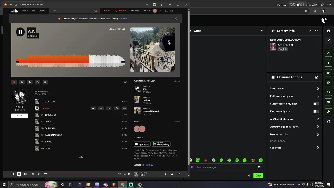Click the lightning bolt icon in right sidebar
Image resolution: width=334 pixels, height=188 pixels.
(329, 63)
